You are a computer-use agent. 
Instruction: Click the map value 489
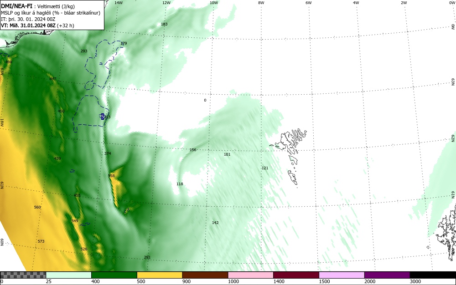click(9, 62)
